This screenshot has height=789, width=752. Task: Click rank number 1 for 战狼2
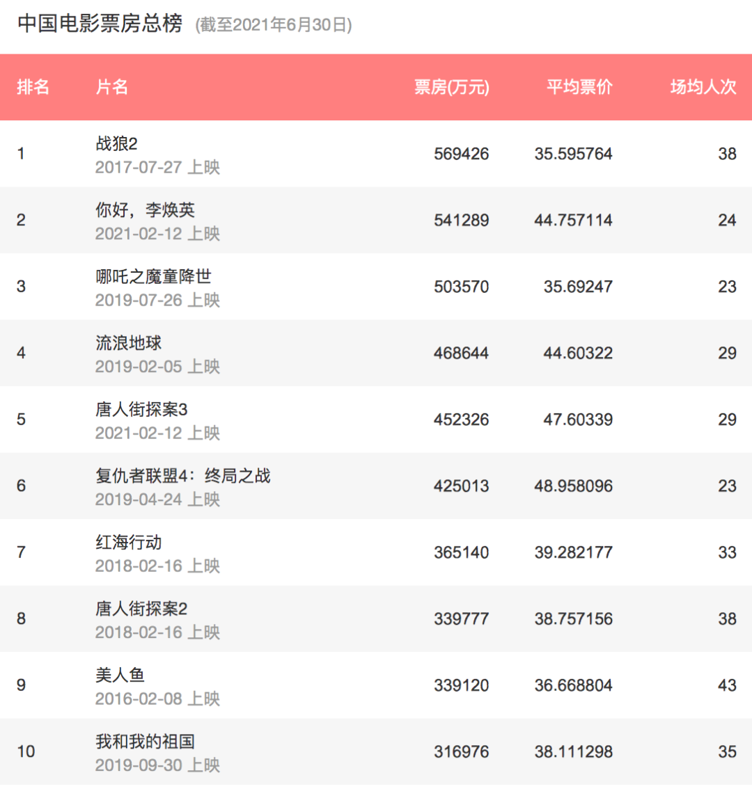coord(21,154)
